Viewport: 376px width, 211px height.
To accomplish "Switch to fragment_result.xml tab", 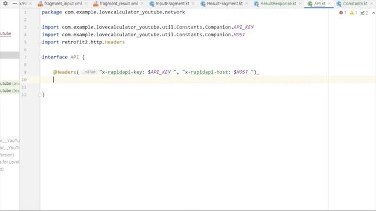I will click(119, 4).
